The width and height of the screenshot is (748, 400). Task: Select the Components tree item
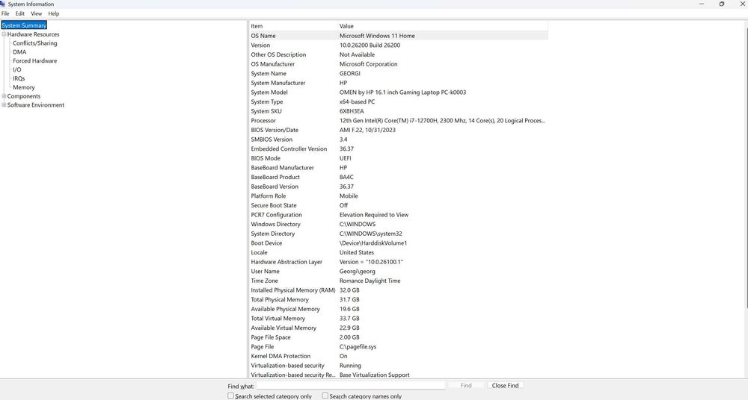(24, 96)
